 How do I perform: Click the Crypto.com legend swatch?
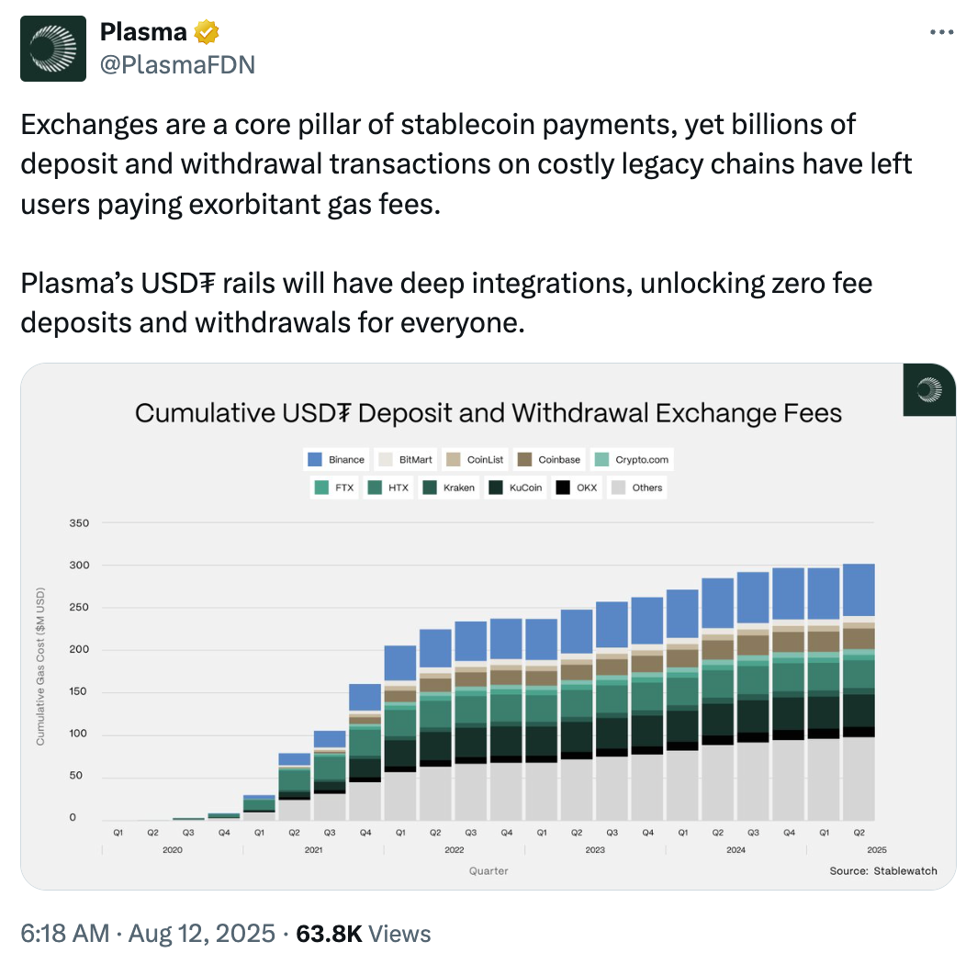click(601, 459)
